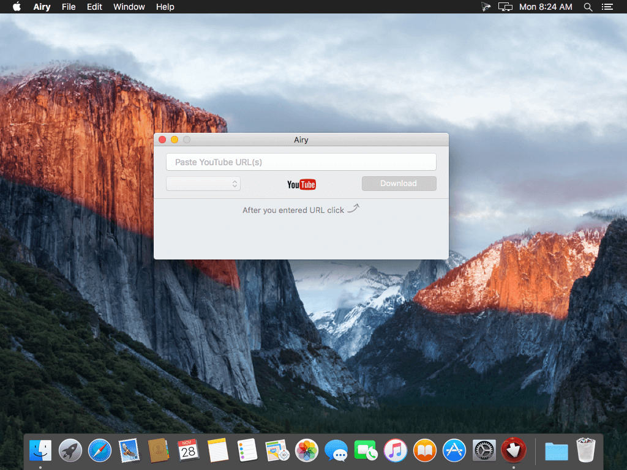Screen dimensions: 627x470
Task: Open Safari from the Dock
Action: tap(100, 451)
